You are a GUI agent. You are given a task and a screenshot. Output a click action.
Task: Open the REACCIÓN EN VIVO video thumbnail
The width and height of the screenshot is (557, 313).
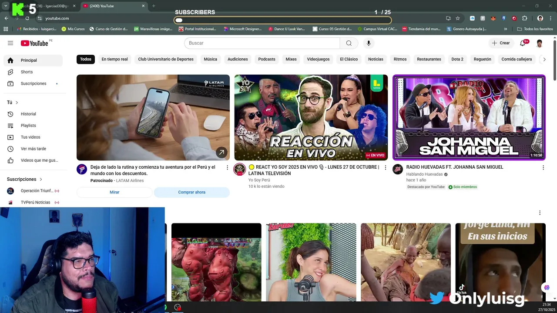click(311, 117)
